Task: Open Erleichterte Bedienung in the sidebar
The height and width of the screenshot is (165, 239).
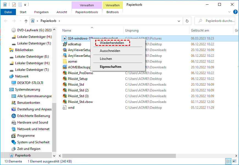Action: click(x=33, y=116)
